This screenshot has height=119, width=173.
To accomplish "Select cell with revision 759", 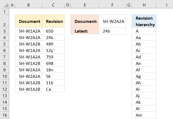I will pyautogui.click(x=53, y=57).
